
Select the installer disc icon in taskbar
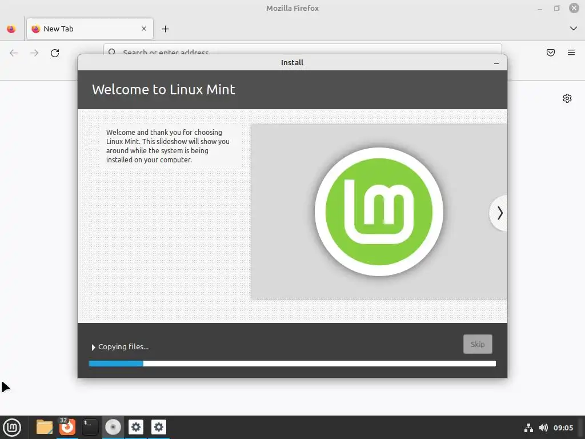pyautogui.click(x=113, y=427)
